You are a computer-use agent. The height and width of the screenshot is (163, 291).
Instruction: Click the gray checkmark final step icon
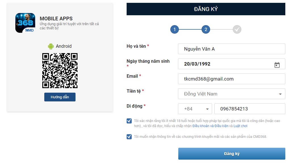point(237,29)
